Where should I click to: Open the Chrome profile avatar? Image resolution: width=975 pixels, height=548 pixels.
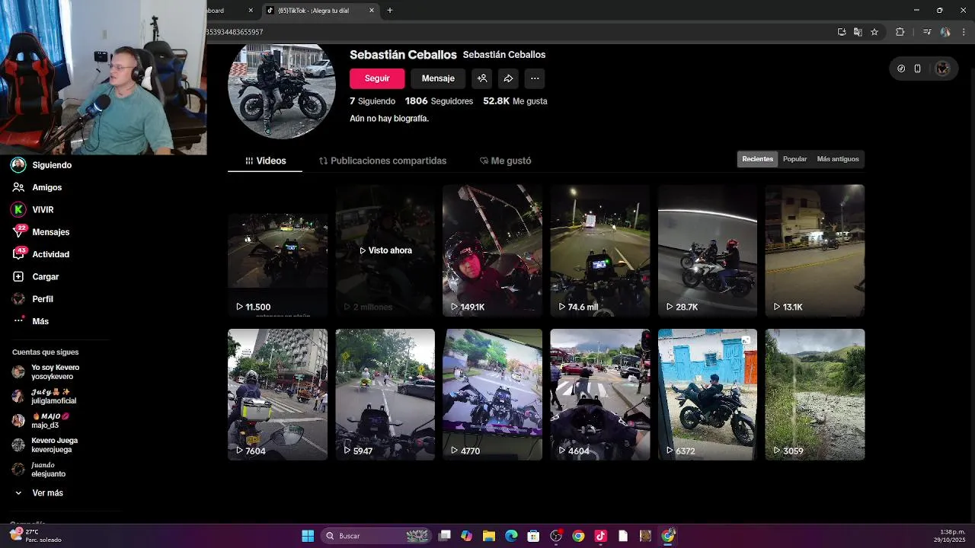(x=945, y=32)
